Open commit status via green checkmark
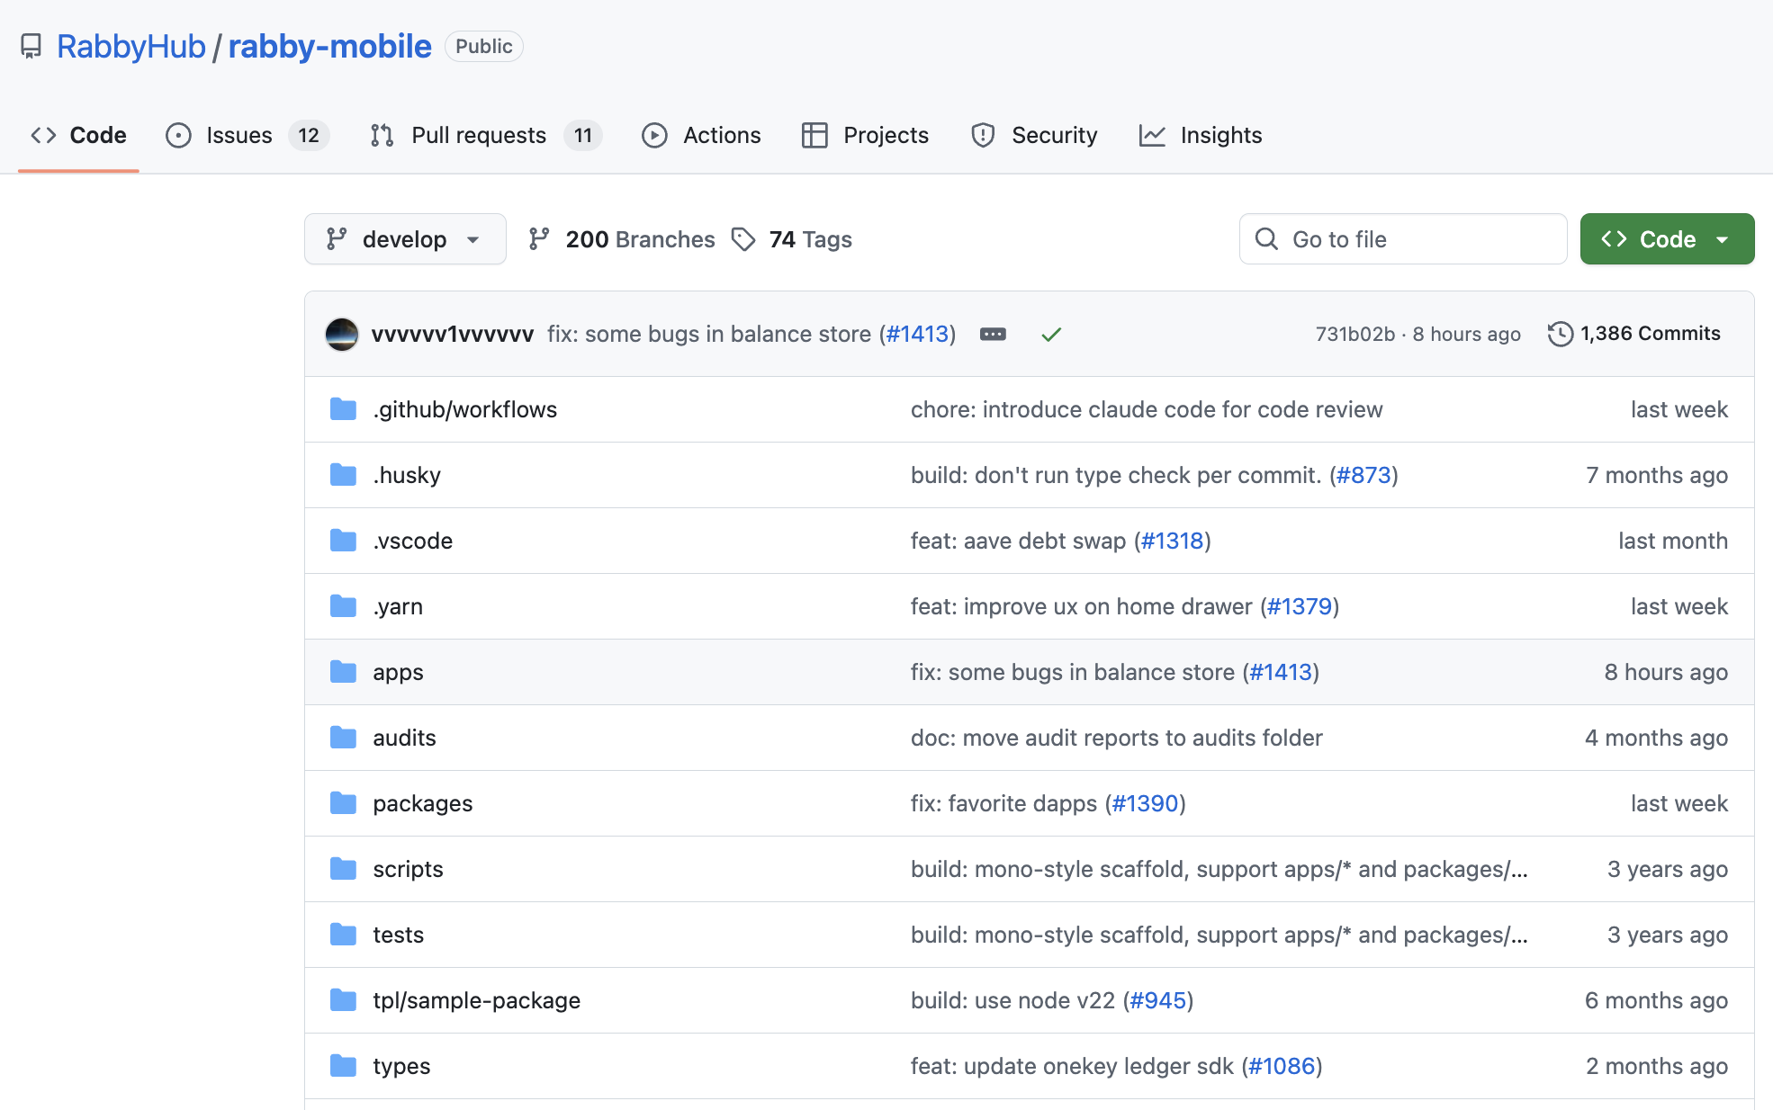The height and width of the screenshot is (1110, 1773). 1051,334
